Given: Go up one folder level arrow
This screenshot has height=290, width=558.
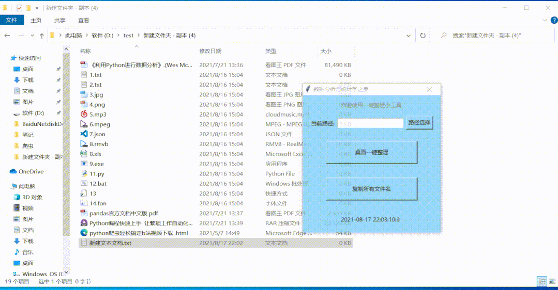Looking at the screenshot, I should (42, 36).
